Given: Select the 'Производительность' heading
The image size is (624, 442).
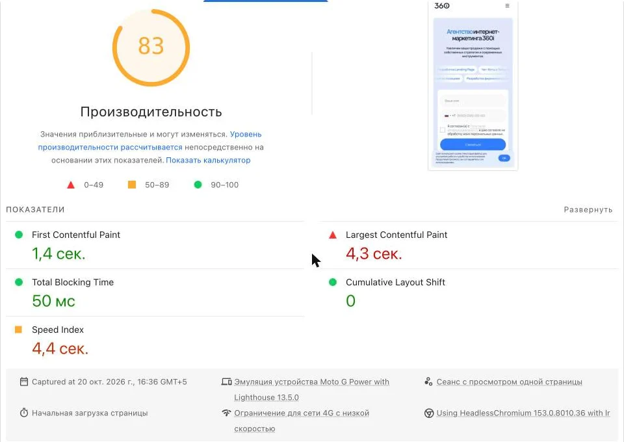Looking at the screenshot, I should pos(151,112).
